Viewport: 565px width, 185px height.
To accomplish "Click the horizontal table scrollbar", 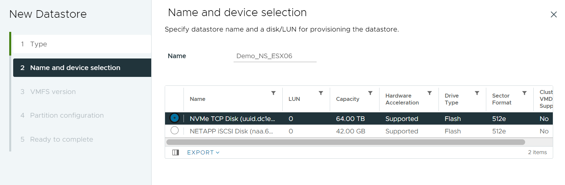I will coord(345,142).
